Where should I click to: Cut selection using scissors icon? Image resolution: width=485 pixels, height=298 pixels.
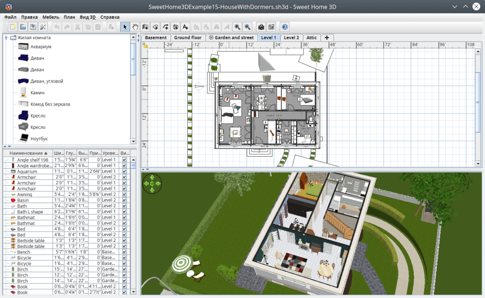tap(77, 27)
